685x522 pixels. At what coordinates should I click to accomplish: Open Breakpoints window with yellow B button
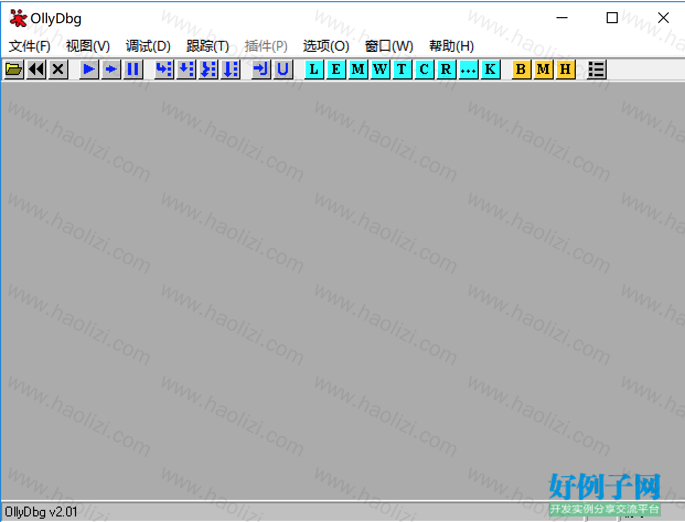click(x=522, y=70)
